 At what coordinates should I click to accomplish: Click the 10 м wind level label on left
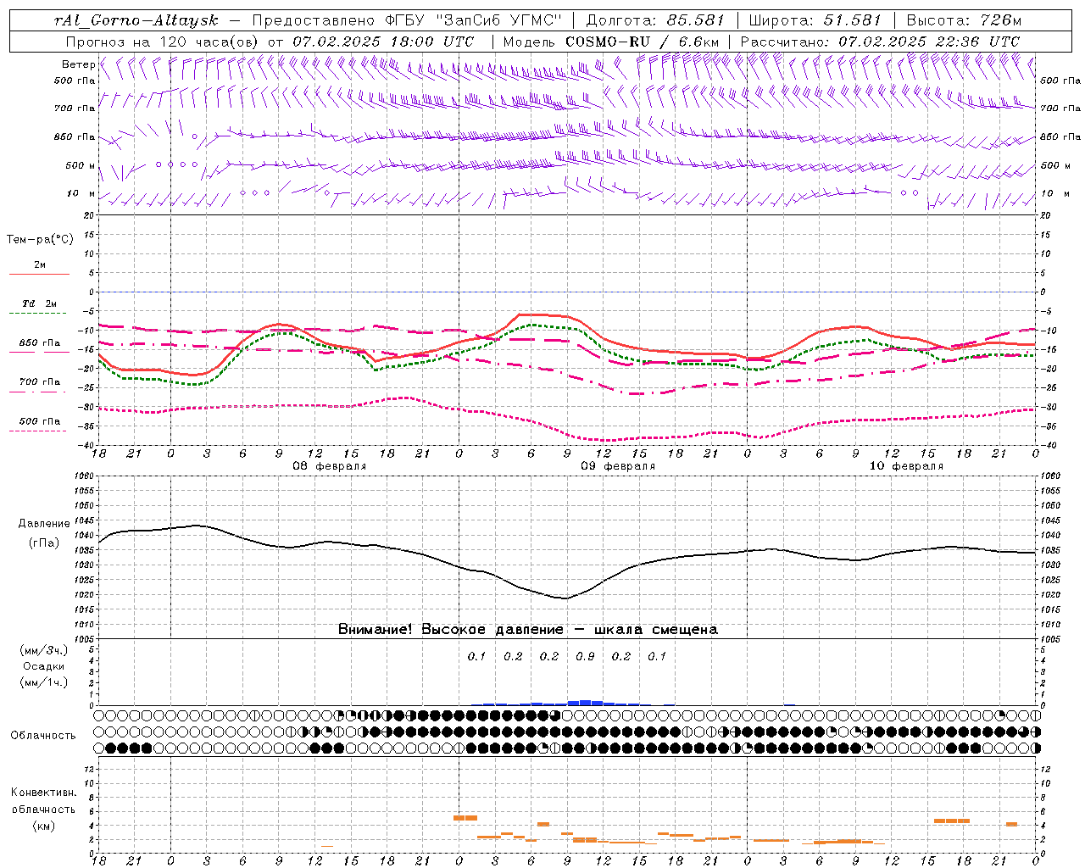point(81,194)
